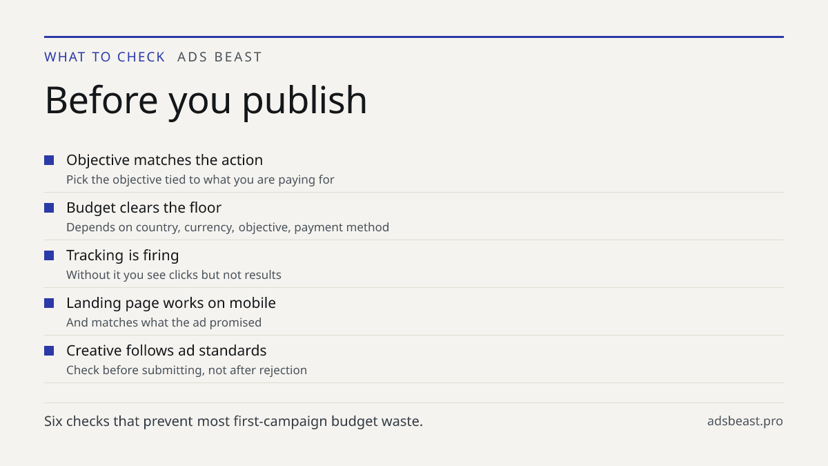Click the 'Before you publish' title

pyautogui.click(x=206, y=100)
